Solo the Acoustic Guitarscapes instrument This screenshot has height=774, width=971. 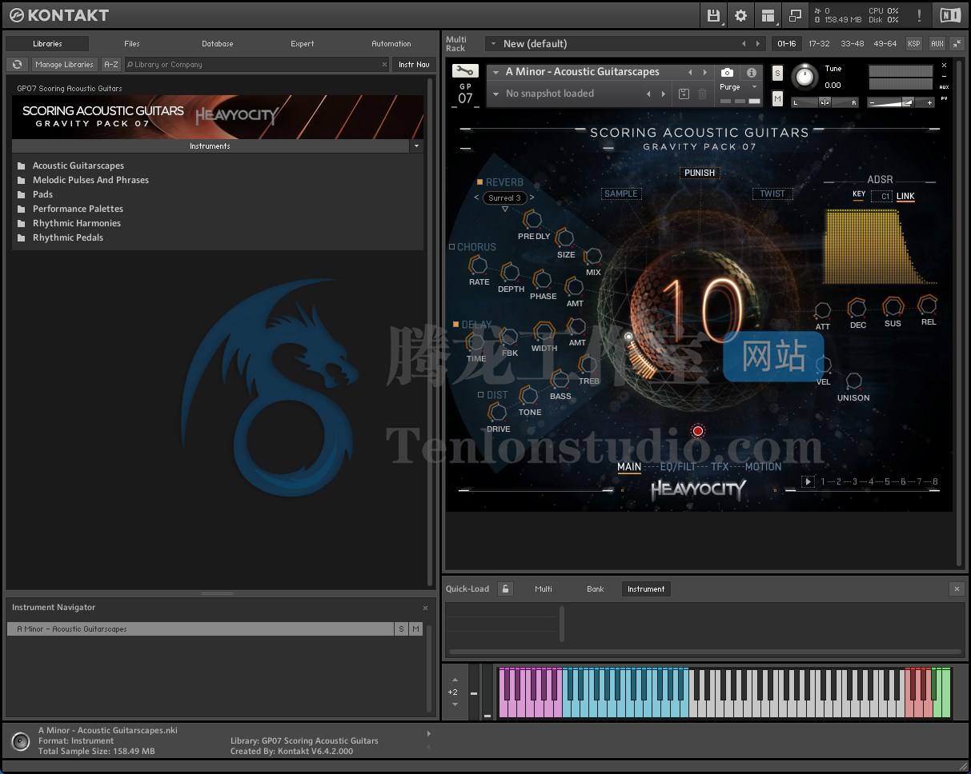[777, 72]
